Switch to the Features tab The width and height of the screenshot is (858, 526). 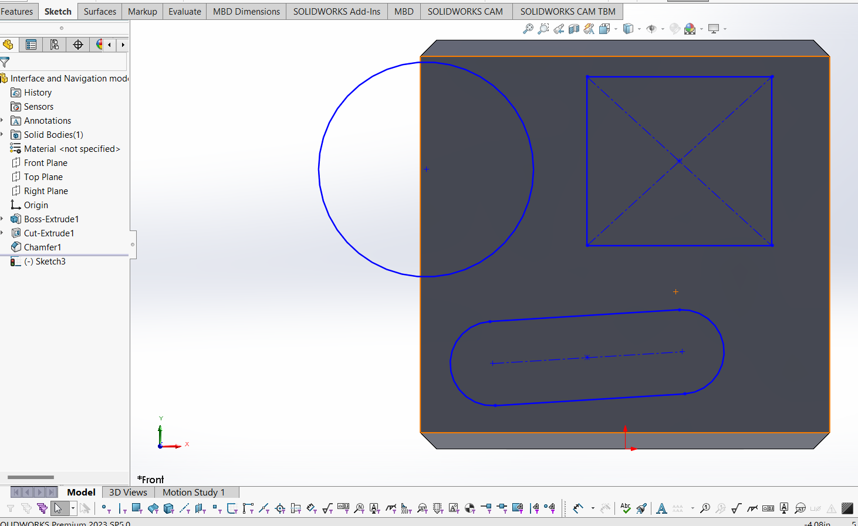[x=18, y=11]
